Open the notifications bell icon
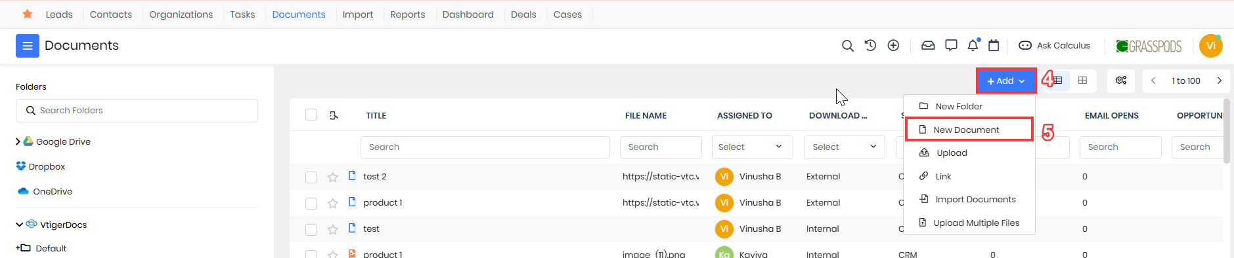1234x258 pixels. pos(973,45)
